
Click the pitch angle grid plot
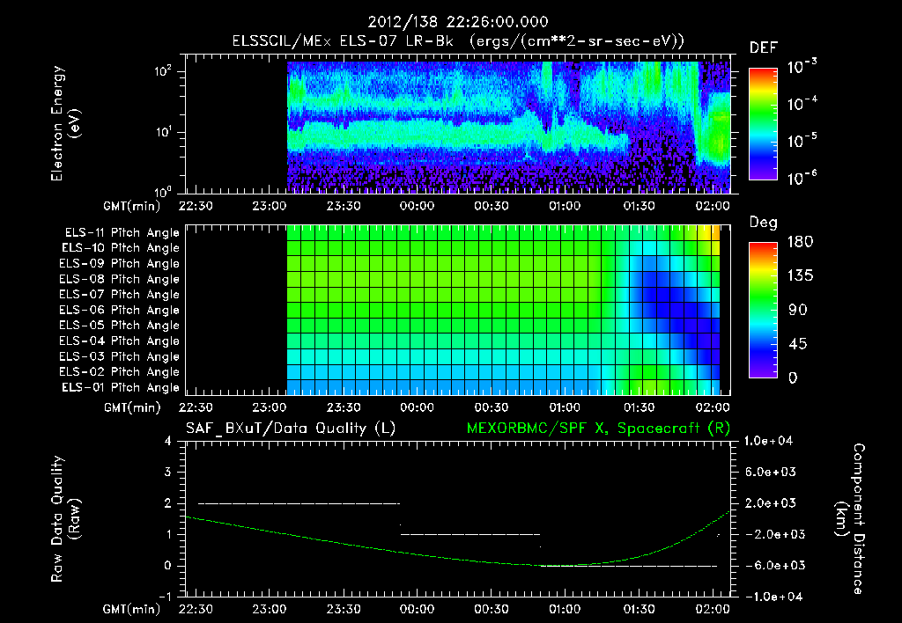click(458, 310)
